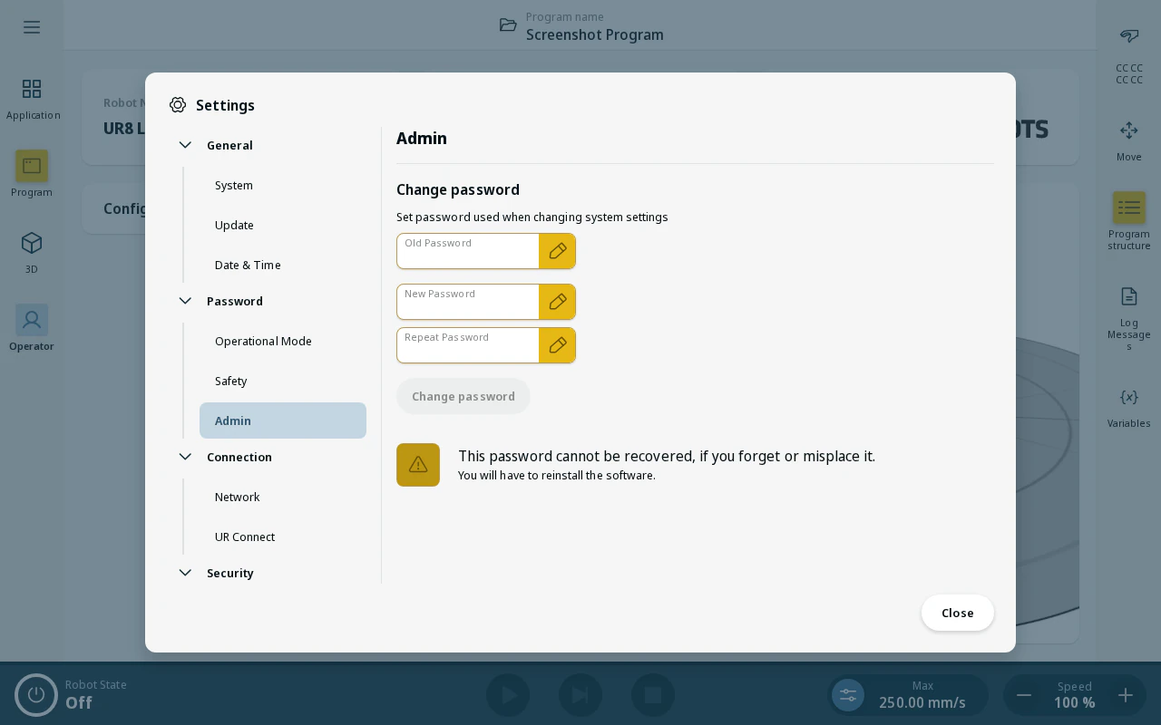
Task: Increase speed with the plus button
Action: [1126, 695]
